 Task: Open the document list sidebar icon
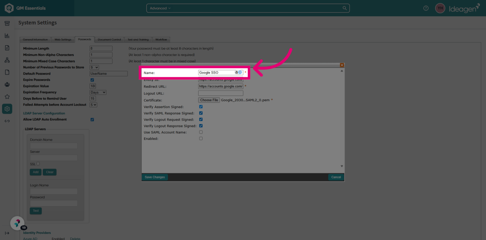click(7, 48)
